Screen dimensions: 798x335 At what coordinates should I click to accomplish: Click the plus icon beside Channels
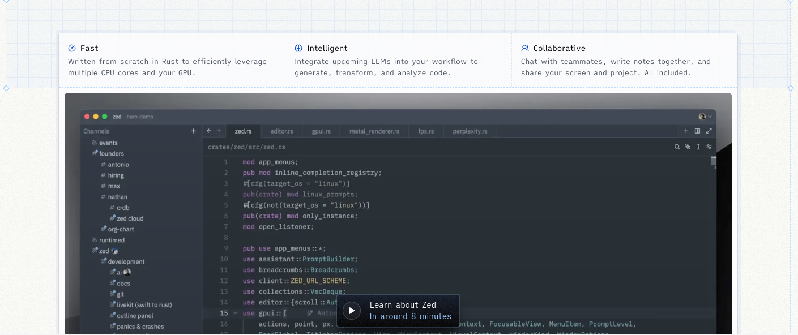(x=193, y=131)
